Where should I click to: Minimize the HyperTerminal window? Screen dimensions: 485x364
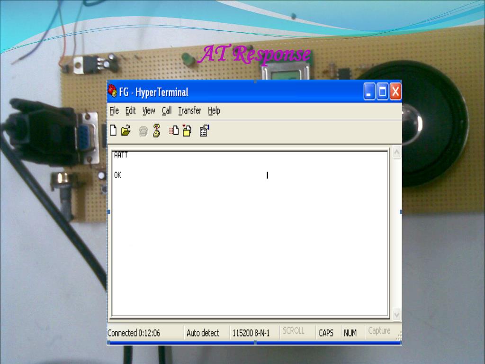coord(369,91)
